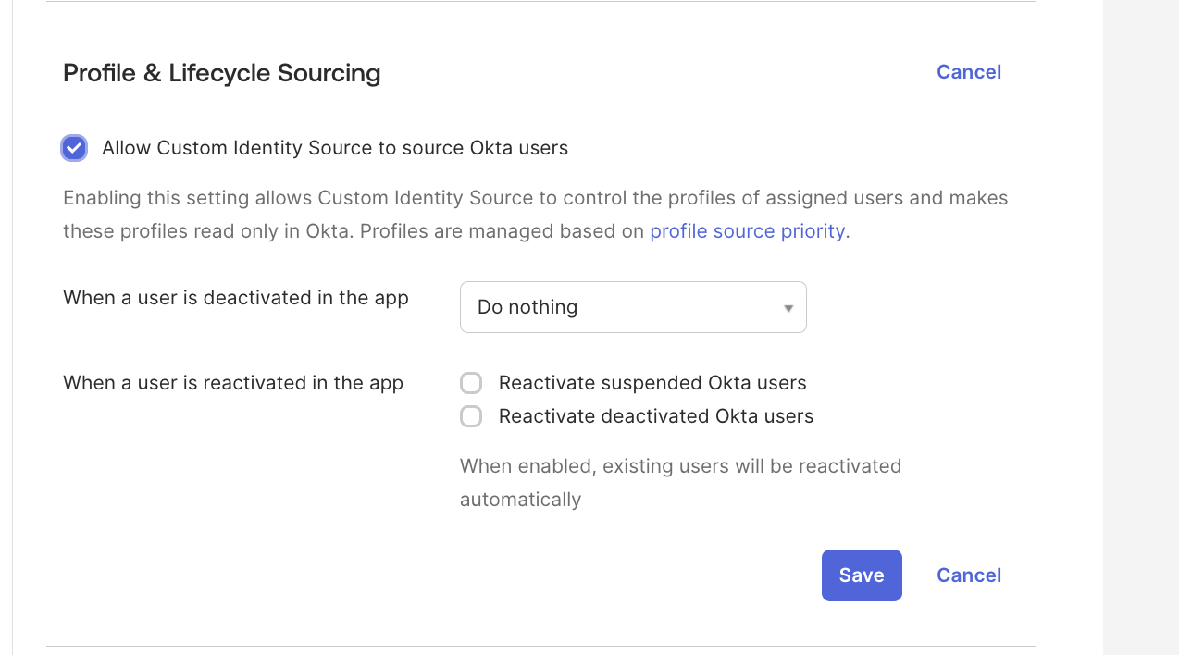The image size is (1179, 655).
Task: Click 'When enabled, existing users will be reactivated' note
Action: (x=681, y=483)
